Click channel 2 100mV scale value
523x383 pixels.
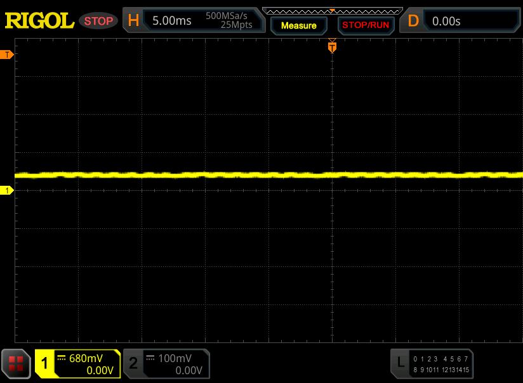pos(175,358)
